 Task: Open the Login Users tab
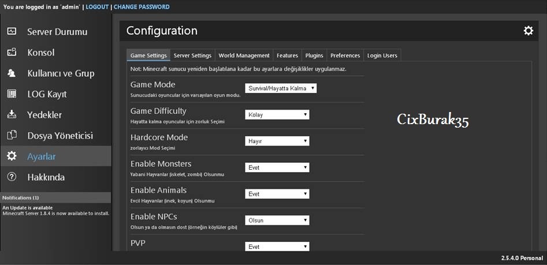click(382, 55)
